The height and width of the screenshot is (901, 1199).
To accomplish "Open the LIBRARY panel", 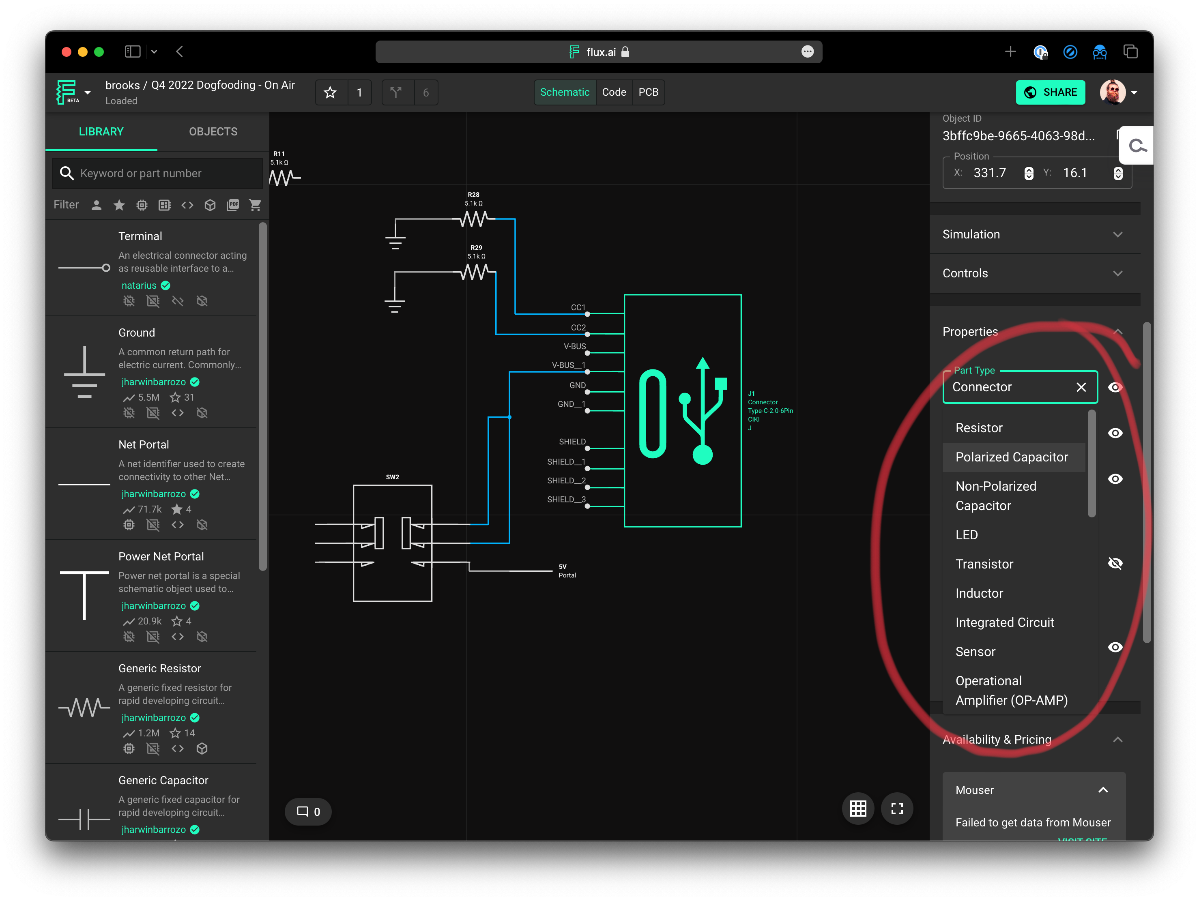I will (101, 131).
